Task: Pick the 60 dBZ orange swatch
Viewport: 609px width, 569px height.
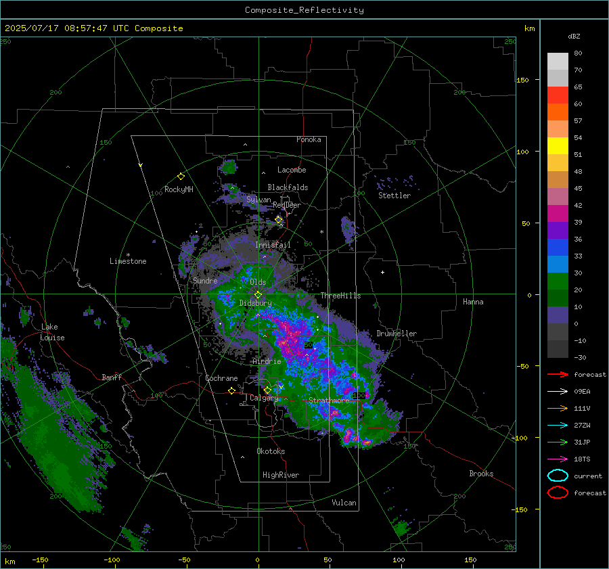Action: click(x=558, y=112)
